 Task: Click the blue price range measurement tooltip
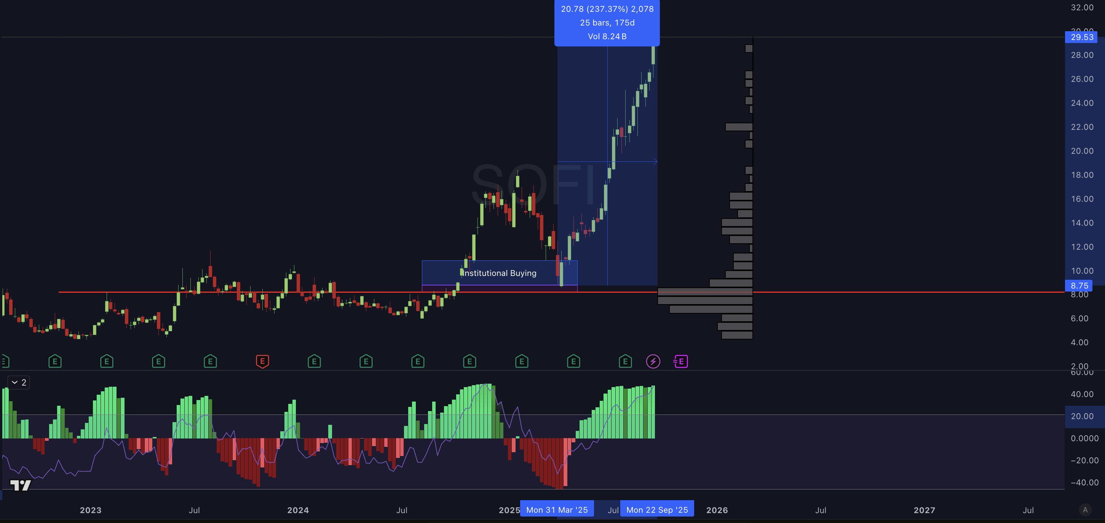pos(607,23)
